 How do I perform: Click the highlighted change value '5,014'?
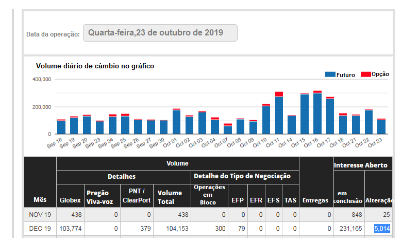(x=382, y=229)
